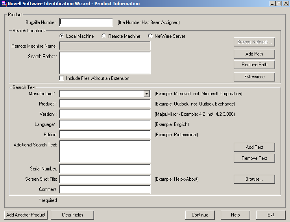Exit the Software Identification Wizard
Image resolution: width=290 pixels, height=222 pixels.
click(271, 215)
